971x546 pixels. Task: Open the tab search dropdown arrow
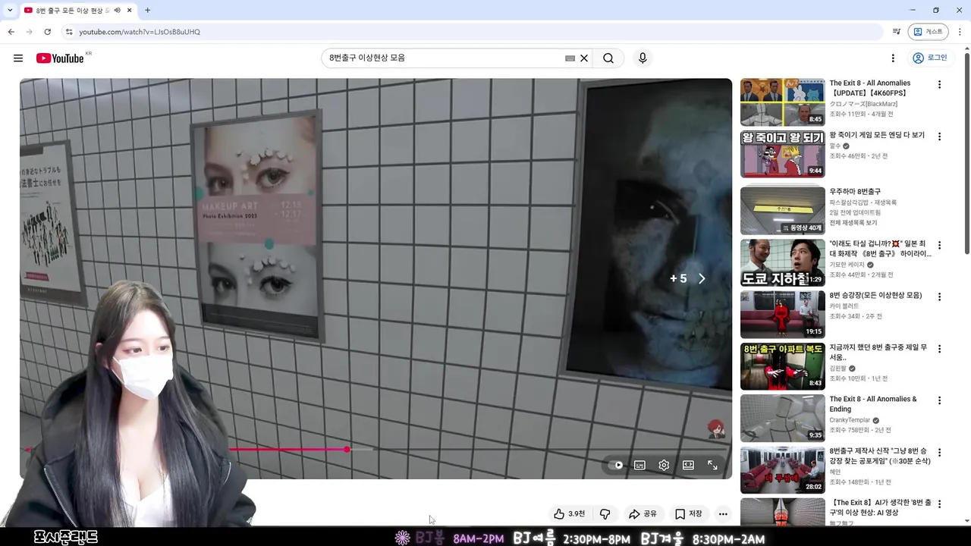[10, 11]
